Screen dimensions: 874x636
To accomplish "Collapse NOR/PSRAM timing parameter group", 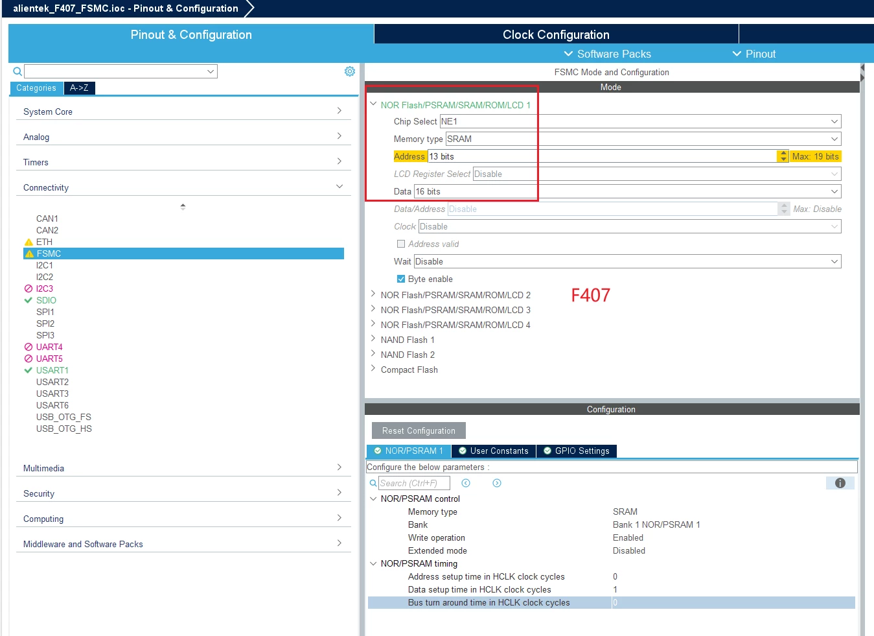I will tap(373, 563).
